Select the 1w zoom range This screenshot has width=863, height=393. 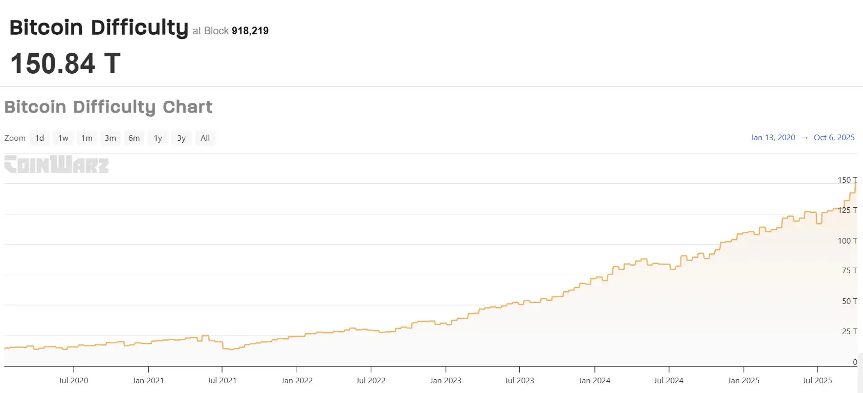pyautogui.click(x=63, y=138)
